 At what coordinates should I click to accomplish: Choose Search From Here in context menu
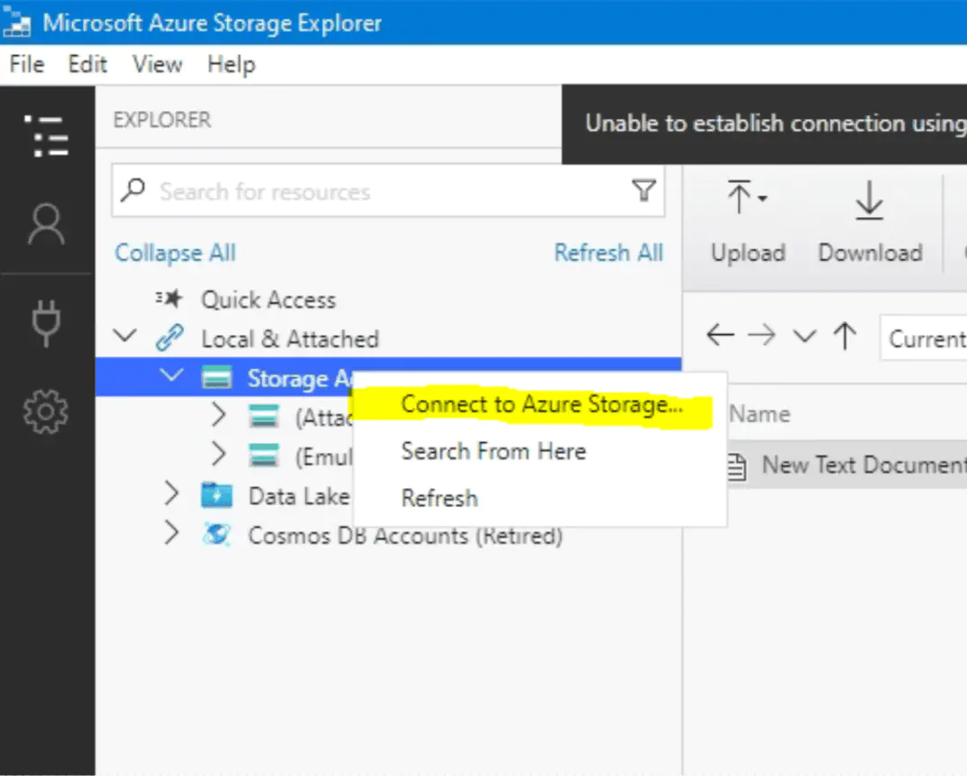(x=493, y=452)
